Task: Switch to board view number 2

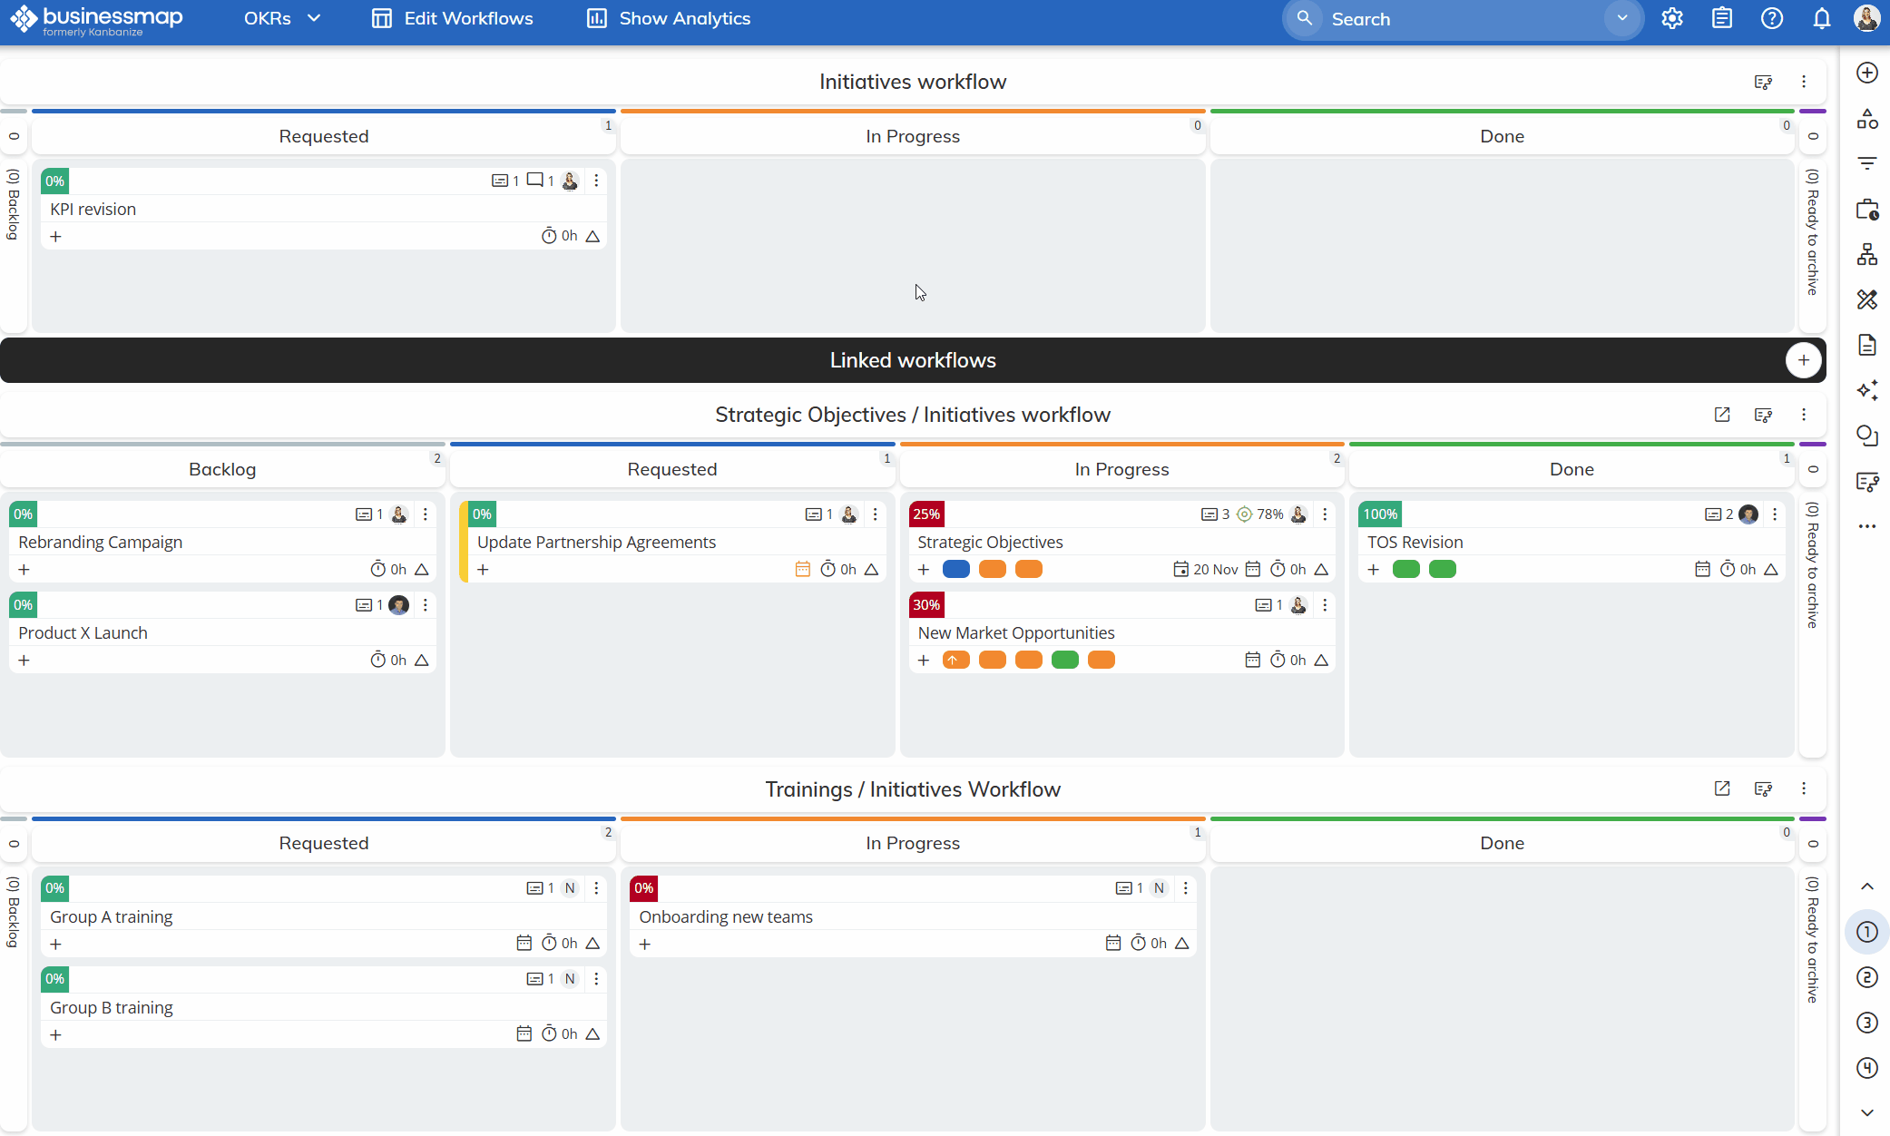Action: point(1866,977)
